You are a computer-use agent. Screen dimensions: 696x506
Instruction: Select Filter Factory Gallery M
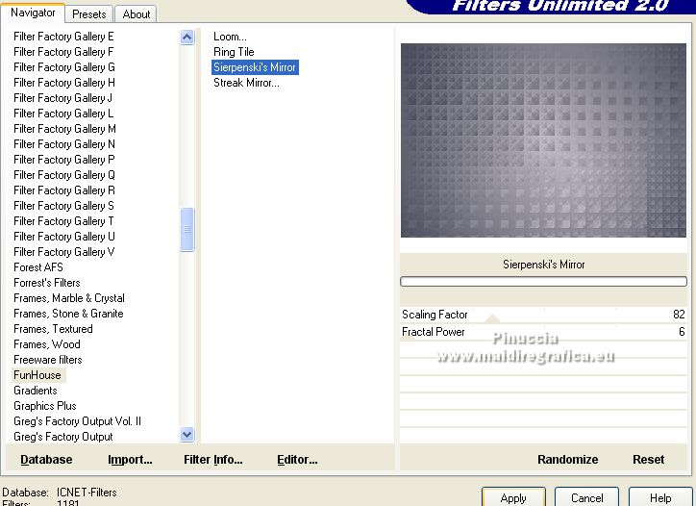click(x=64, y=129)
